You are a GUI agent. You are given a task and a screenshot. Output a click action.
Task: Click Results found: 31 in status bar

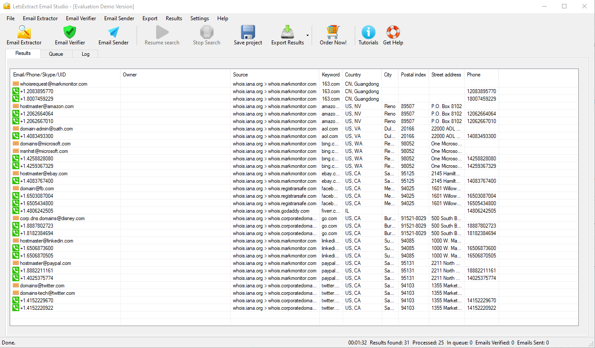[x=389, y=343]
